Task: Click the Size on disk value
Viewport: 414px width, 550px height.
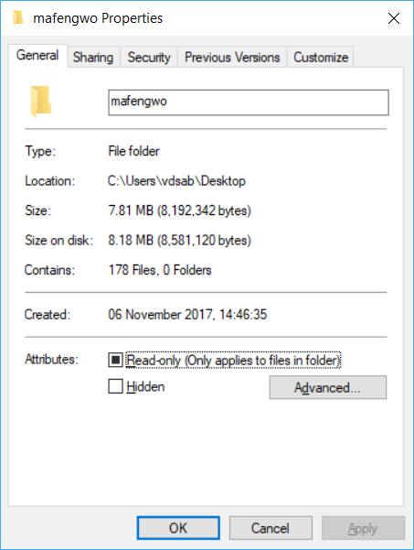Action: [179, 241]
